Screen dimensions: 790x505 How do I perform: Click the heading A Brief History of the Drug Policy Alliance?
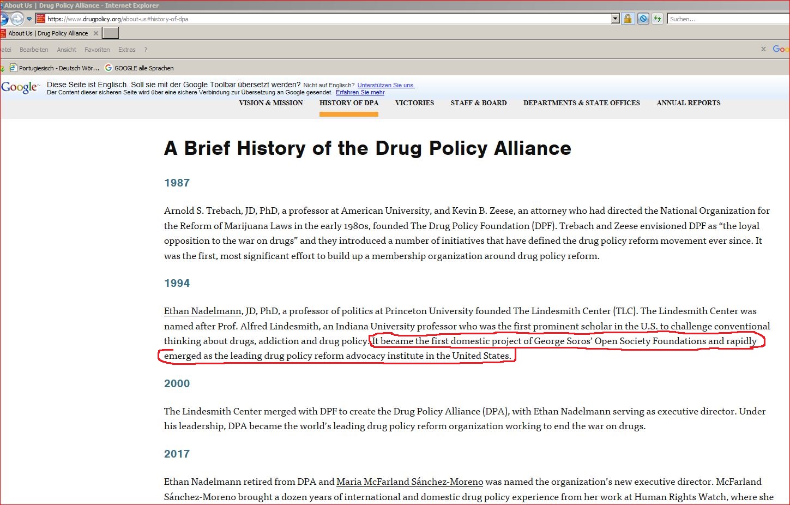click(x=367, y=148)
